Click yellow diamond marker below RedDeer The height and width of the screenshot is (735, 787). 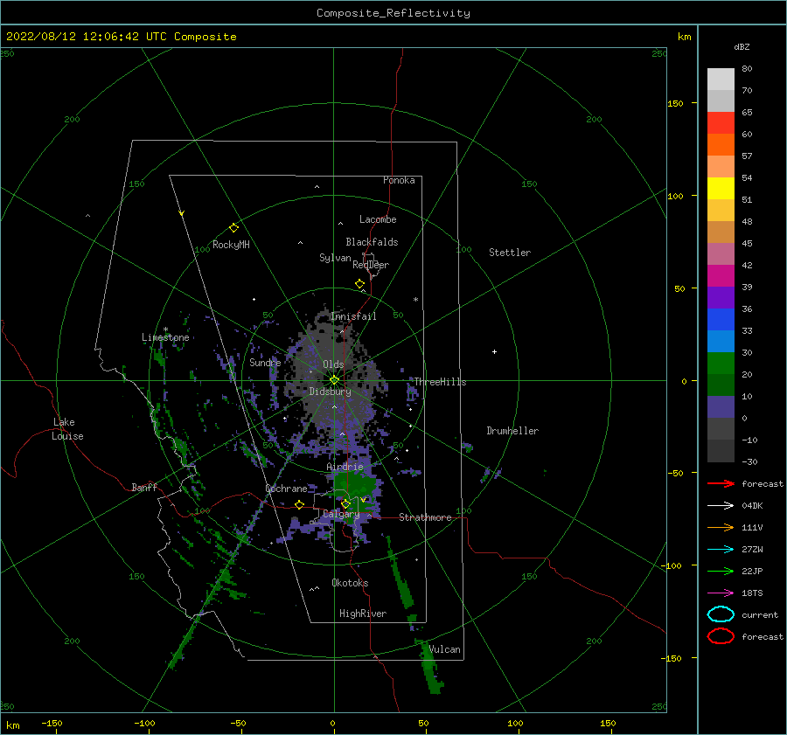point(360,284)
